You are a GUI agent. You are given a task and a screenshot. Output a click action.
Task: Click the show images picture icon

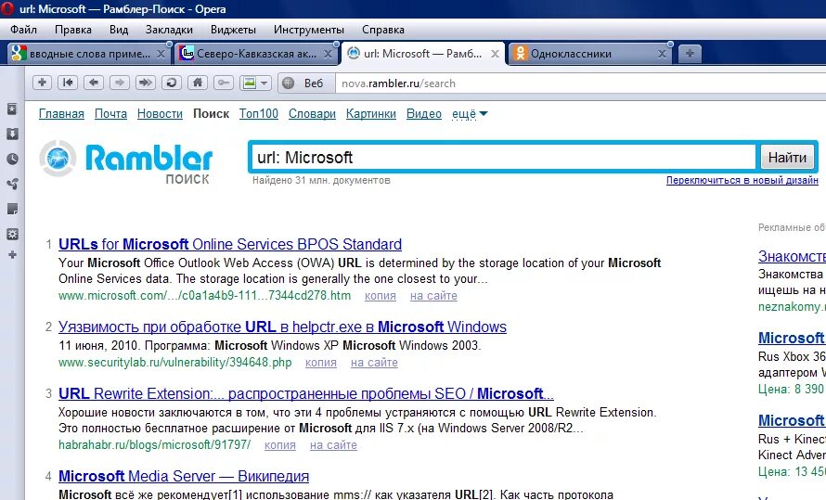[249, 83]
